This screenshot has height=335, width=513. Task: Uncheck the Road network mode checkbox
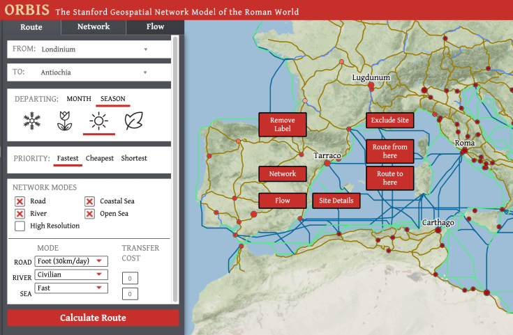pos(20,201)
